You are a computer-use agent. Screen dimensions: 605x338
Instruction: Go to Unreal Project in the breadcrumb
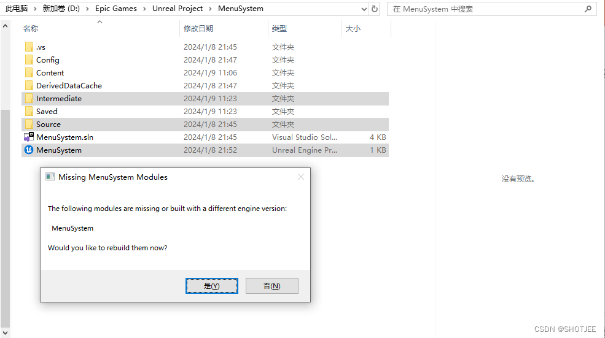tap(178, 9)
